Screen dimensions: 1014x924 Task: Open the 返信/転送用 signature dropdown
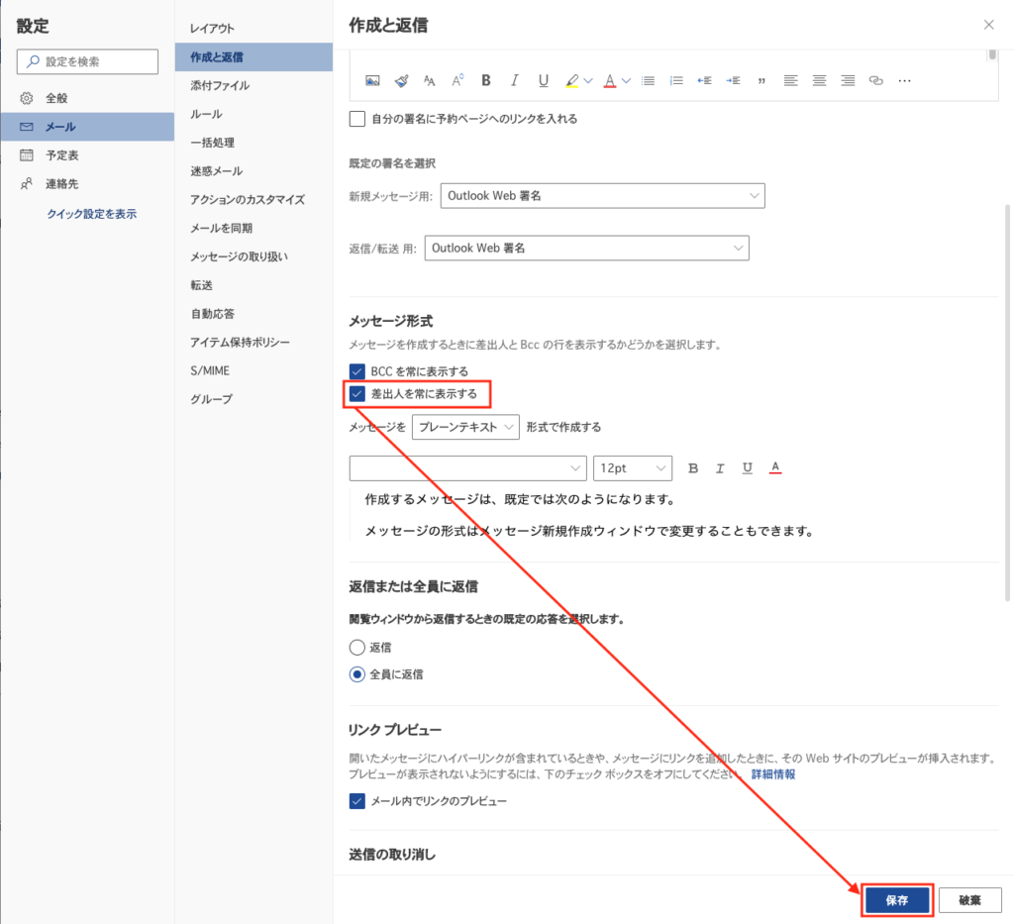586,248
